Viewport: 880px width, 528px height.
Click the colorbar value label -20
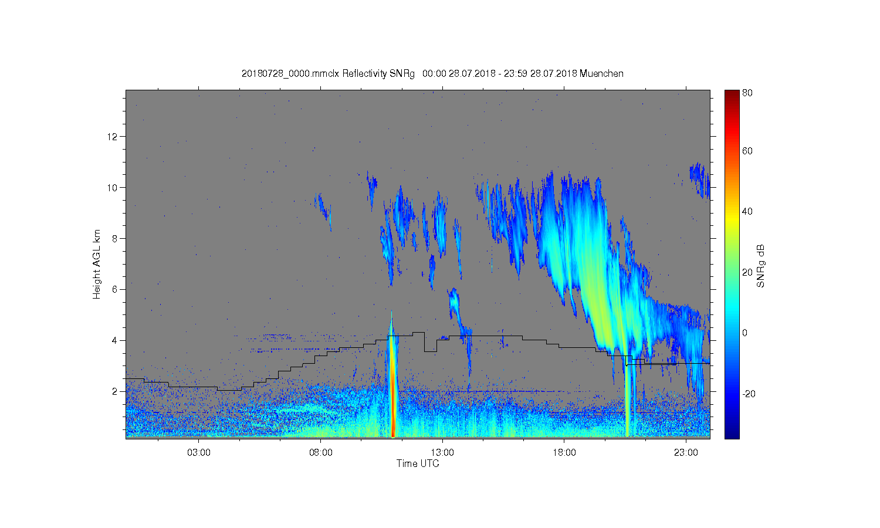749,394
